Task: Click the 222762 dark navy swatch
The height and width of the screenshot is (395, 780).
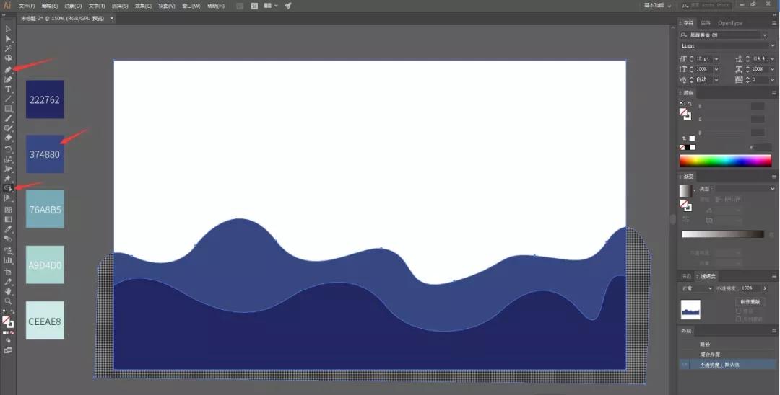Action: [45, 99]
